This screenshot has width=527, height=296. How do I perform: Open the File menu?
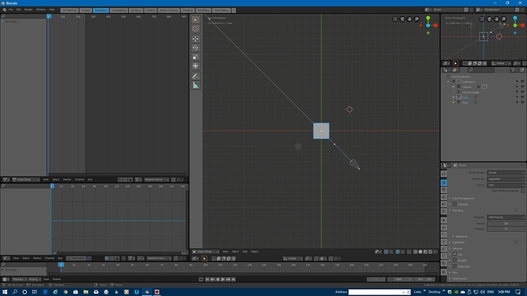(11, 10)
